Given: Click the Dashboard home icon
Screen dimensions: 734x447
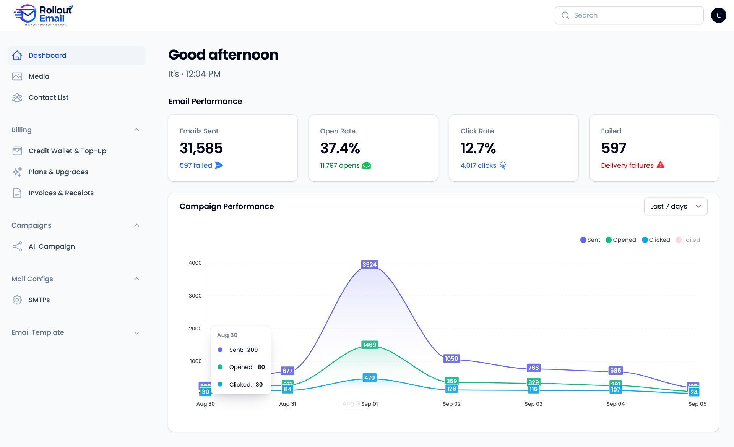Looking at the screenshot, I should click(x=17, y=55).
